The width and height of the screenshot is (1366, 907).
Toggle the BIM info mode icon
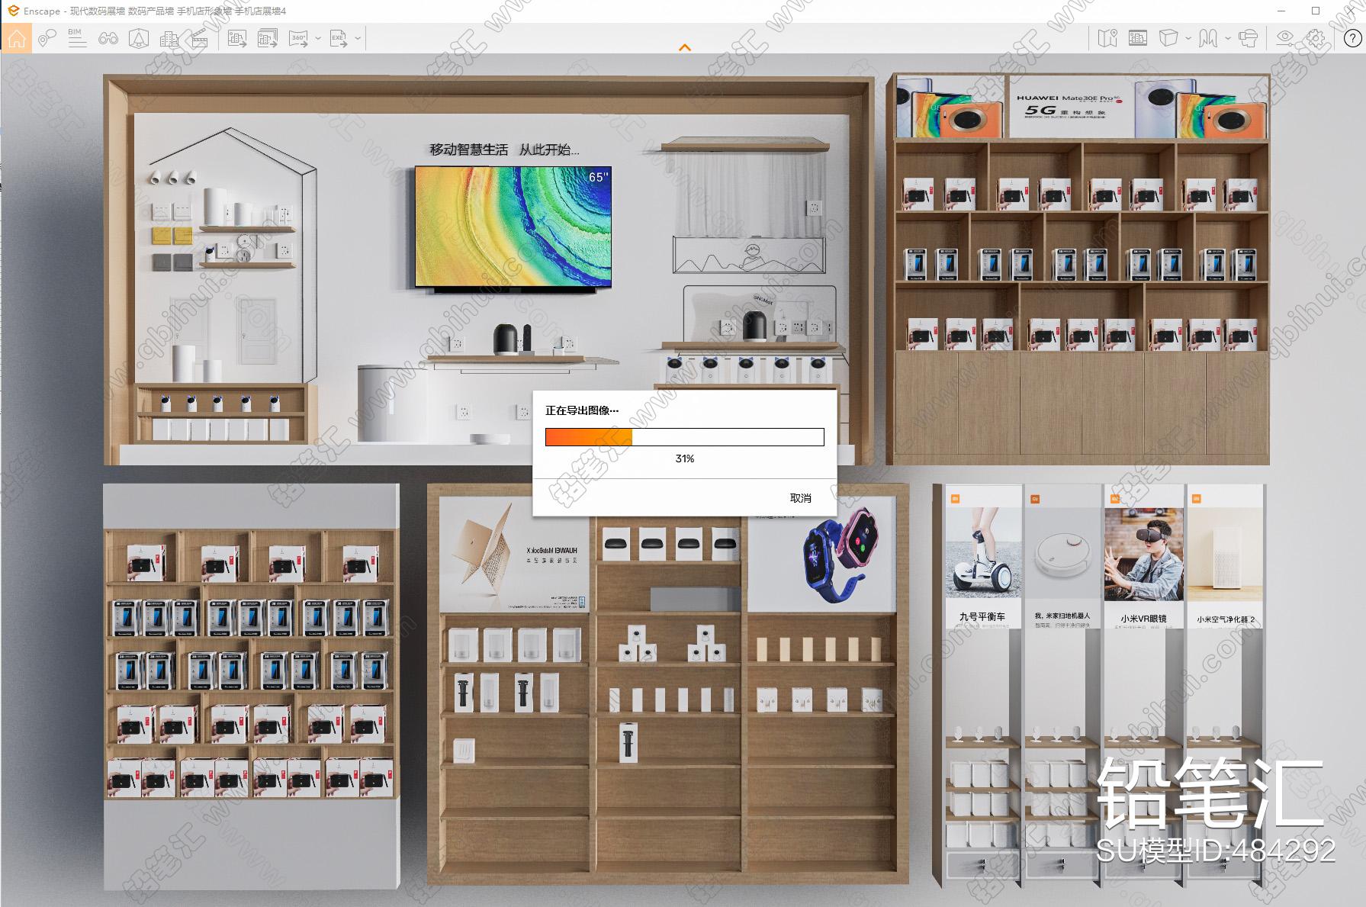77,38
